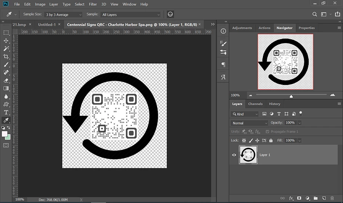This screenshot has height=203, width=343.
Task: Switch to the Properties tab
Action: (306, 28)
